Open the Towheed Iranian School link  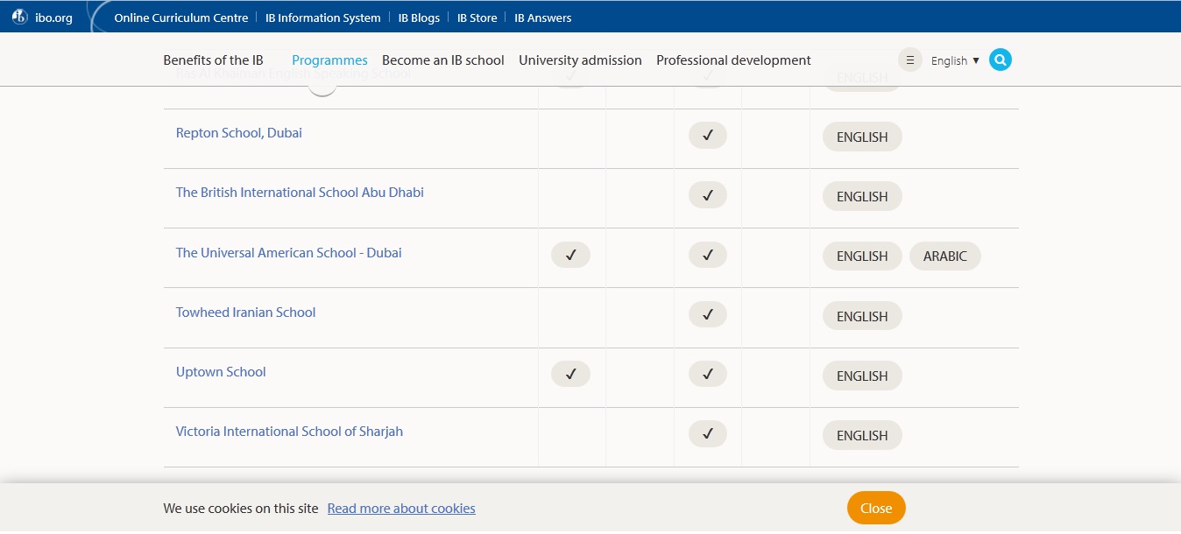point(245,313)
